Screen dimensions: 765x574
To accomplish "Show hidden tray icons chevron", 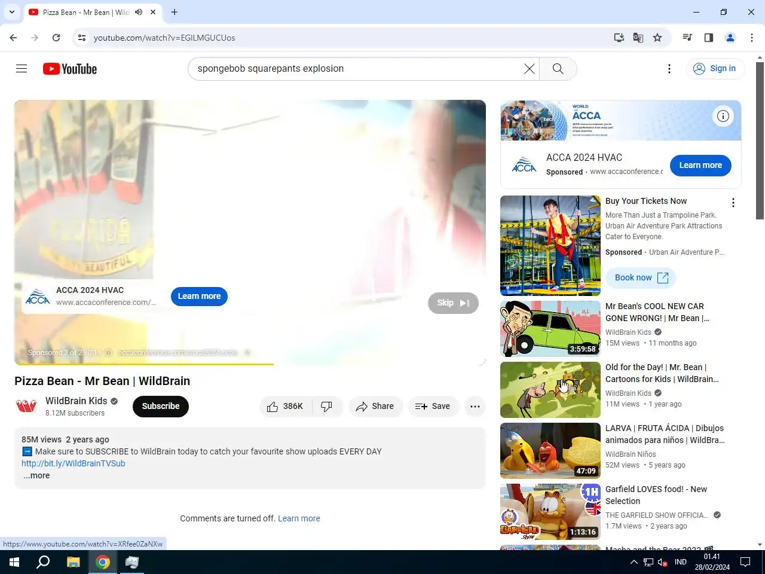I will click(x=634, y=562).
